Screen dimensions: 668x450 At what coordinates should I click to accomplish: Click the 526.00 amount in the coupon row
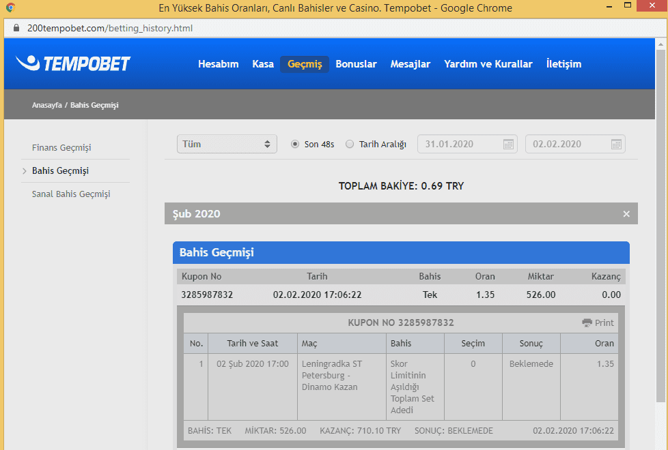coord(541,295)
